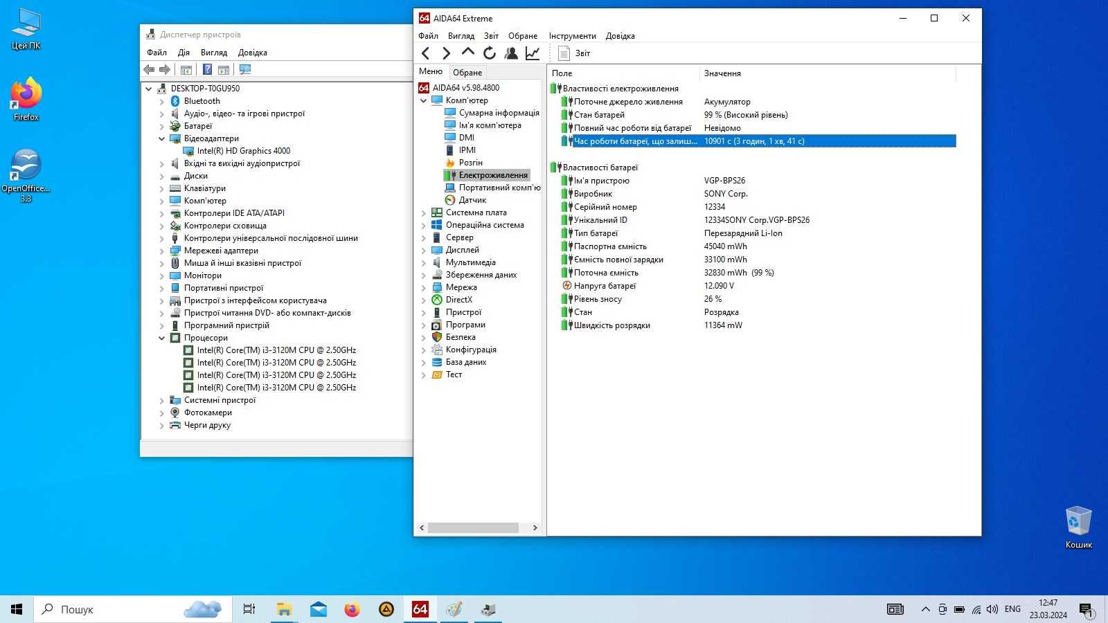Click the value SONY Corp. in Виробник row

[726, 194]
